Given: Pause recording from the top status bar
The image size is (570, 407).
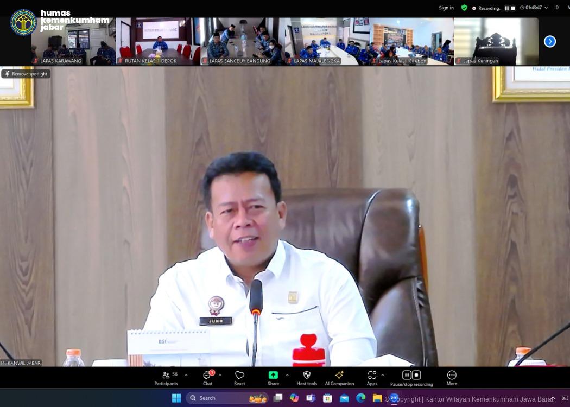Looking at the screenshot, I should click(507, 8).
